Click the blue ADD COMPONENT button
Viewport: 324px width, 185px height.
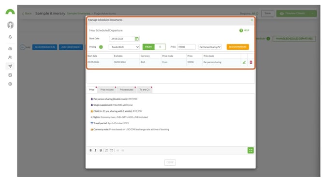[x=71, y=47]
